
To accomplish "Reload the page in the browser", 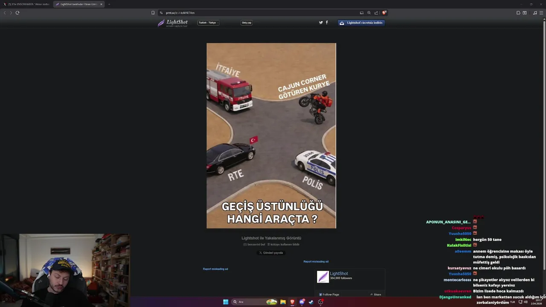I will (x=17, y=13).
